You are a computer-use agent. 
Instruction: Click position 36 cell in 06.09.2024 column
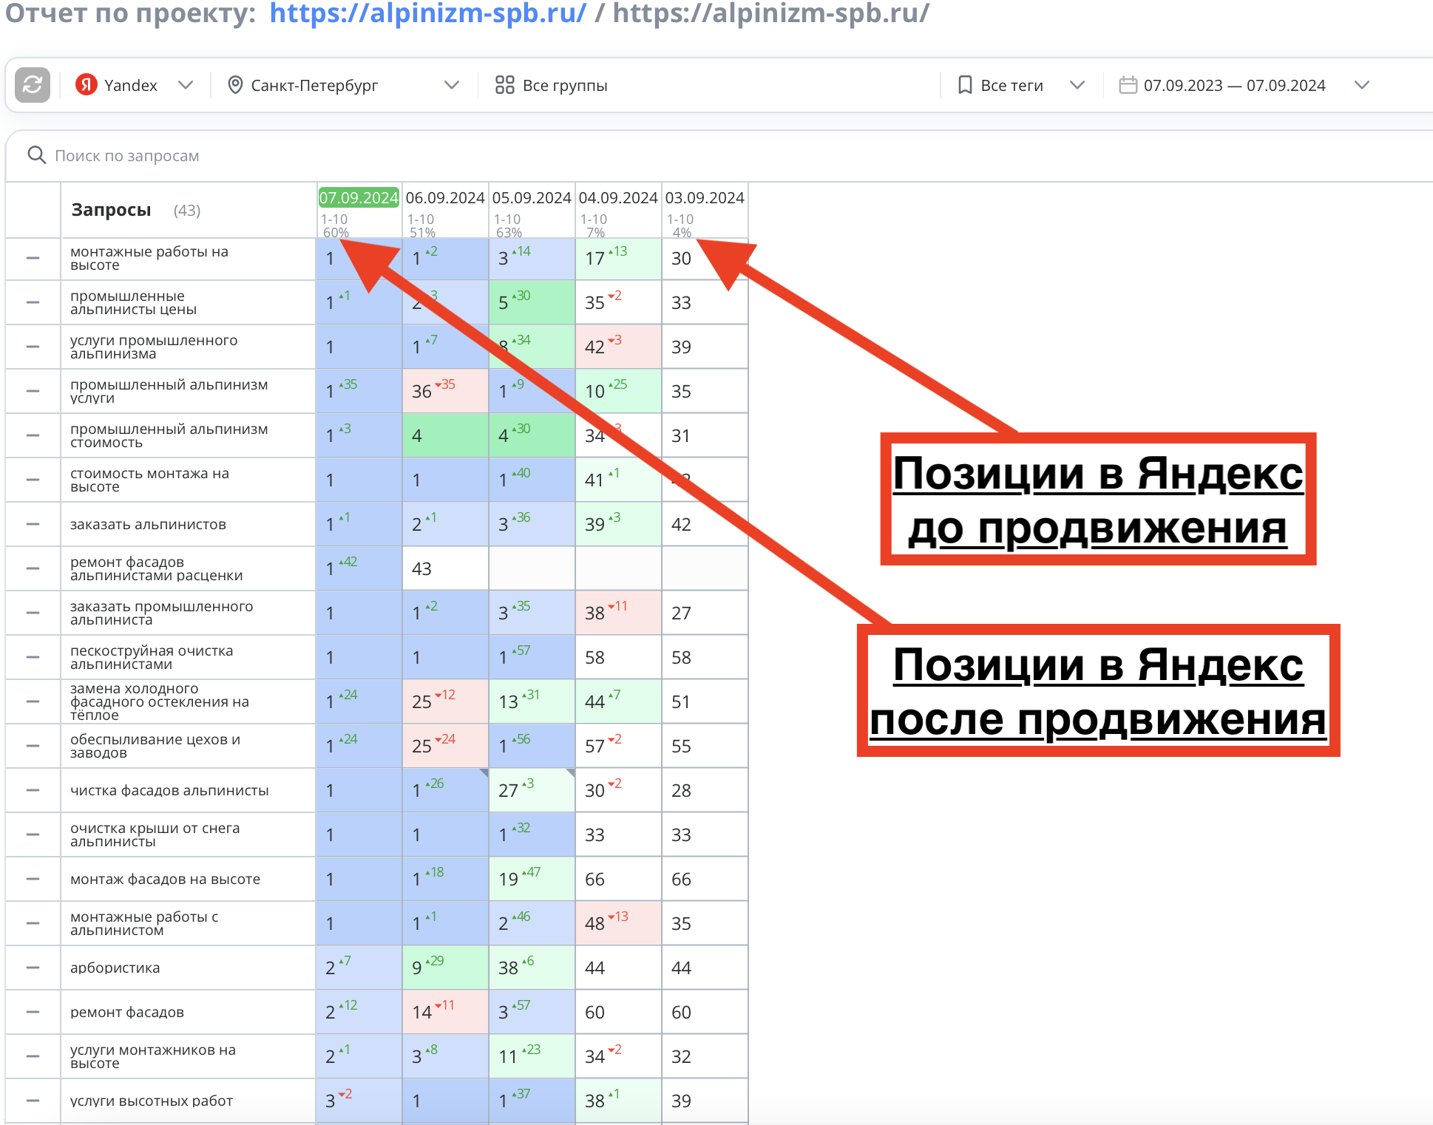point(445,391)
